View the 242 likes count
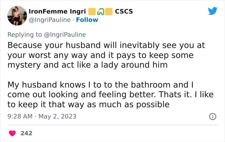The image size is (225, 142). pos(26,133)
